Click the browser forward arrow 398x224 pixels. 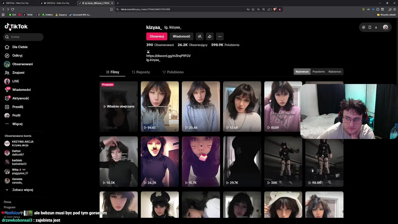click(8, 9)
